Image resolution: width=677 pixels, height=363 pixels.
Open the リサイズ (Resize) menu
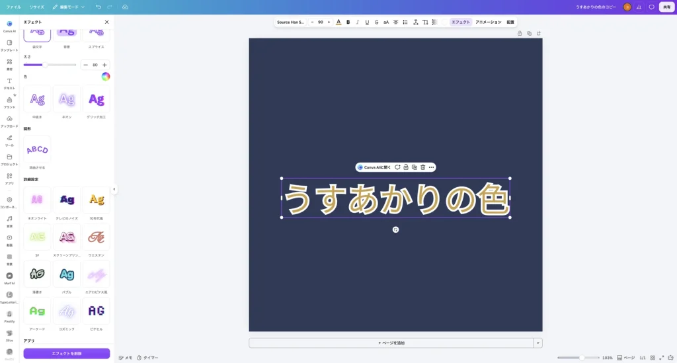37,7
